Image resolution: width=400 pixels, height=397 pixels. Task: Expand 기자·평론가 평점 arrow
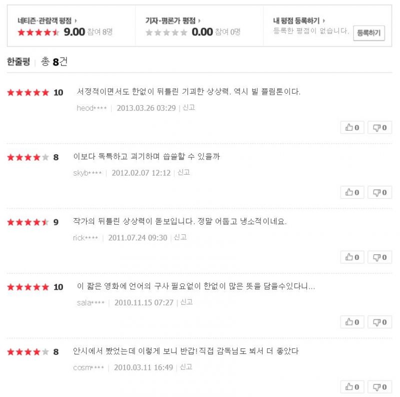click(x=199, y=21)
